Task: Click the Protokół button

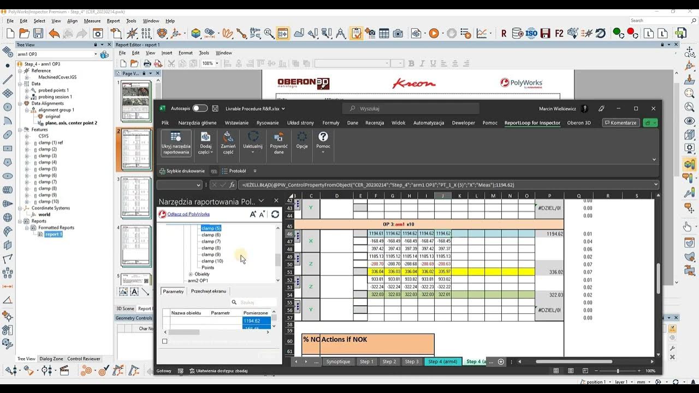Action: tap(234, 171)
